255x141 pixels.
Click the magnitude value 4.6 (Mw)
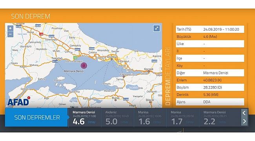210,37
